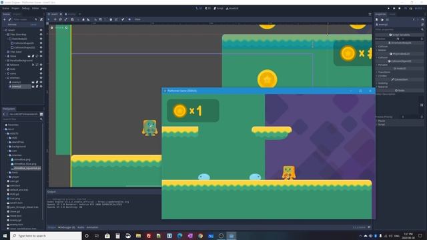Toggle visibility of the enemy1 node
The width and height of the screenshot is (427, 240).
(41, 82)
